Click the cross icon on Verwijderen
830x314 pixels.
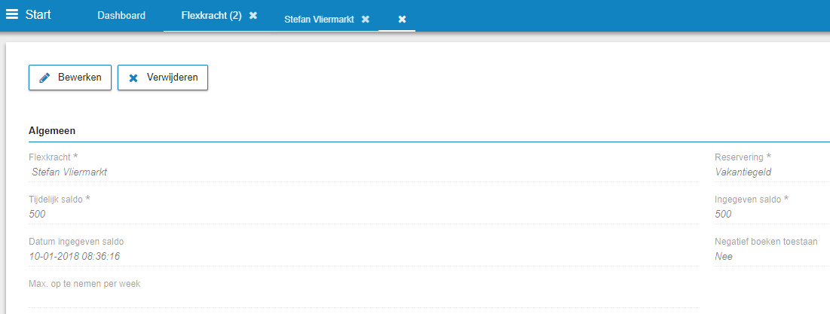click(x=134, y=78)
